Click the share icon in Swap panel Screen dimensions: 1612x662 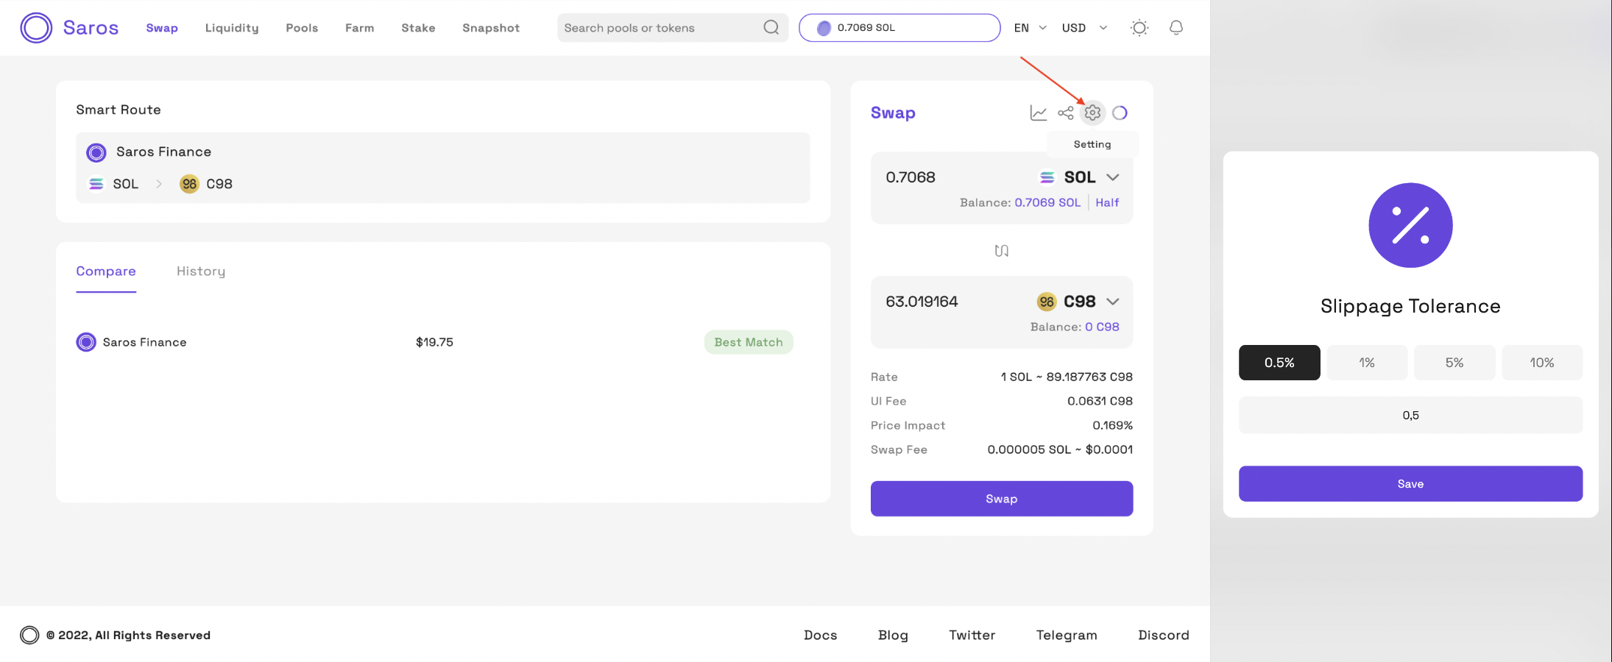[1065, 113]
